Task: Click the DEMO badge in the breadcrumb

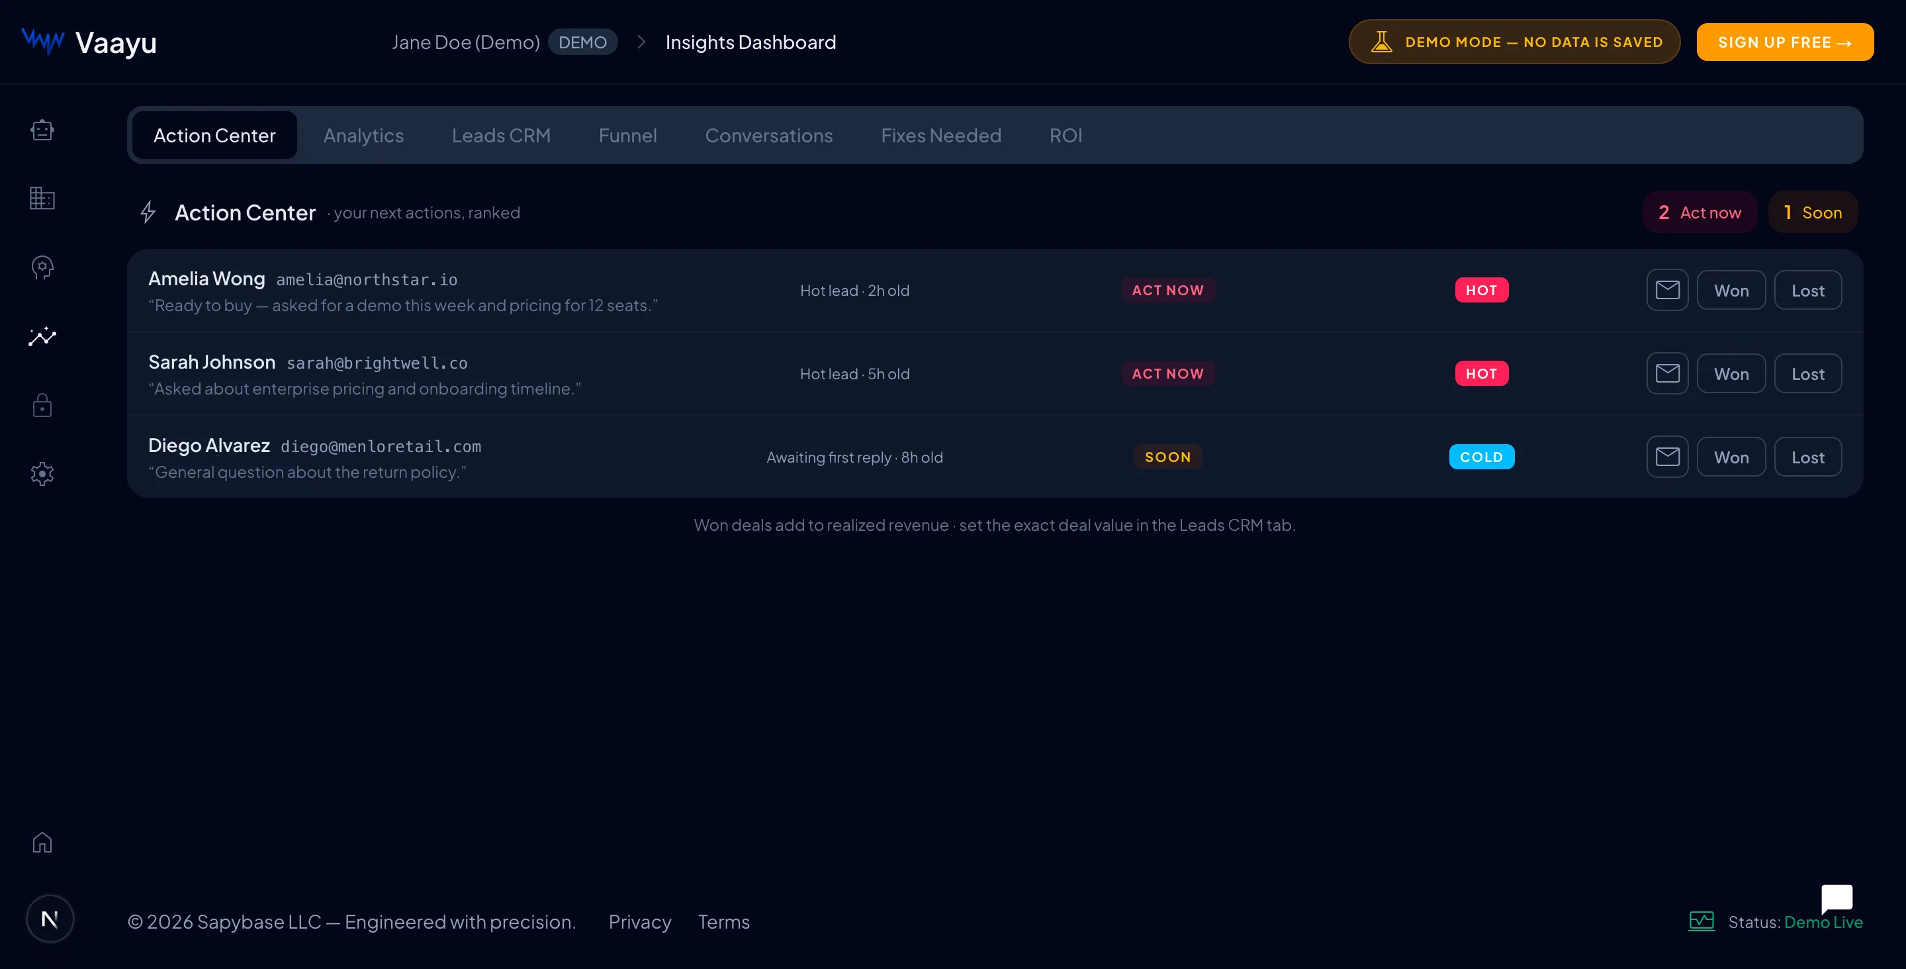Action: pyautogui.click(x=582, y=42)
